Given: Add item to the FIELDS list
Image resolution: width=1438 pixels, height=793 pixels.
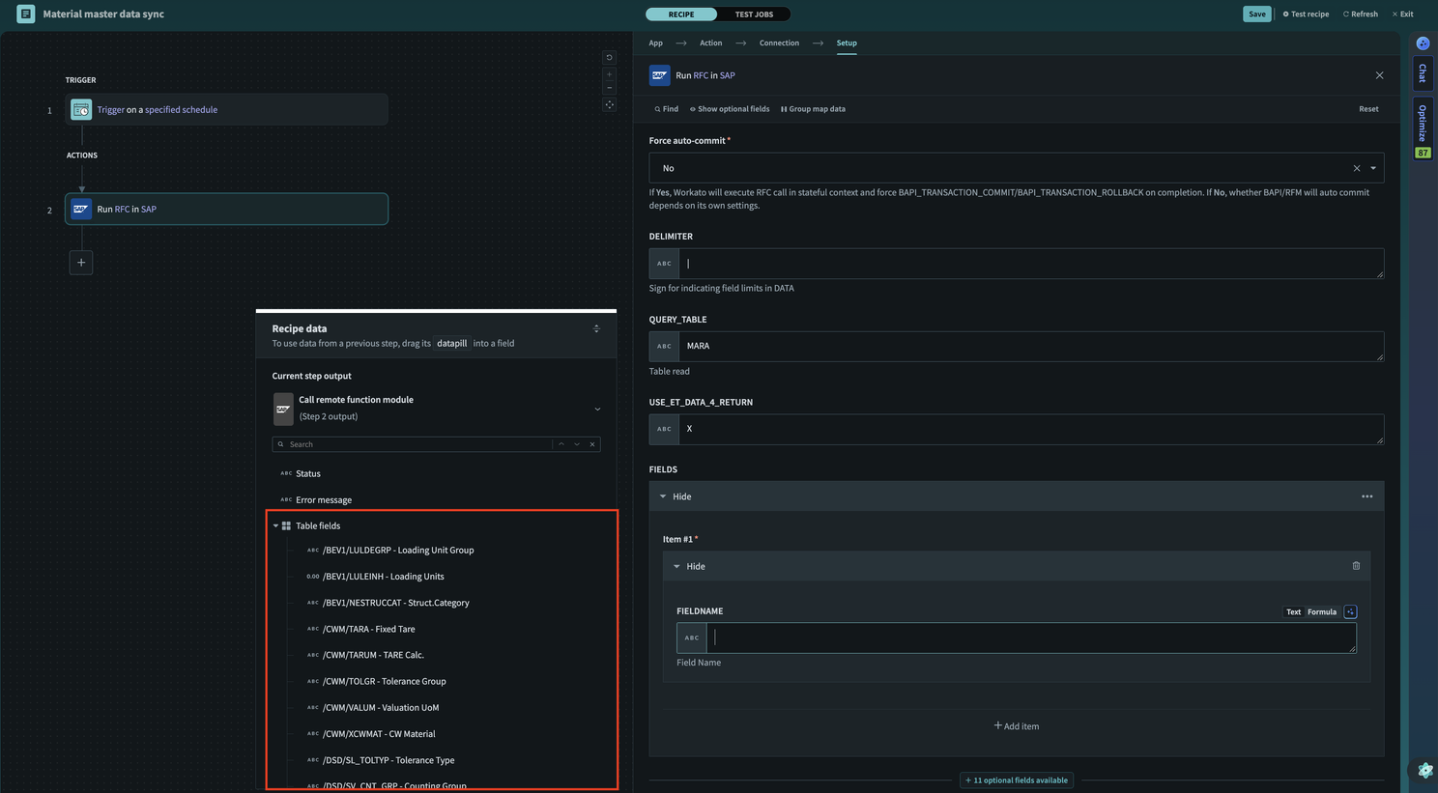Looking at the screenshot, I should (1017, 726).
